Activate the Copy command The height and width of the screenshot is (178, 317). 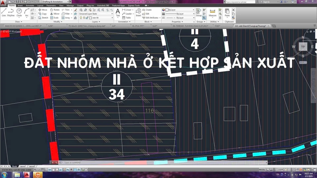pyautogui.click(x=43, y=14)
